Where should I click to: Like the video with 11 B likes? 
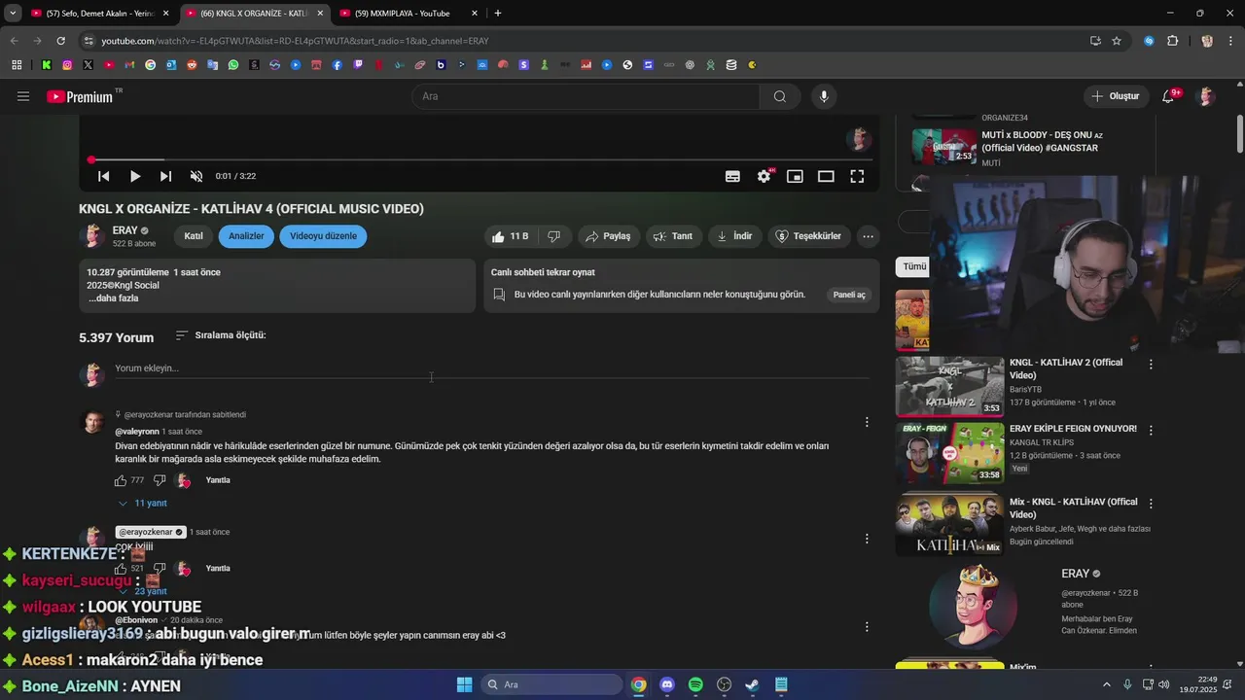point(511,236)
